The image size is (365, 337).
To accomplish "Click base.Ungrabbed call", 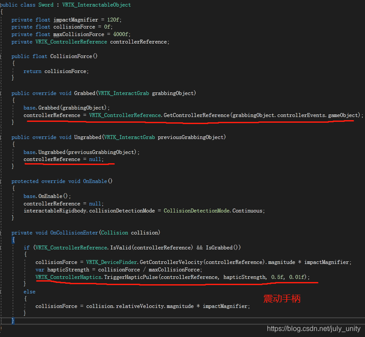I will point(80,152).
